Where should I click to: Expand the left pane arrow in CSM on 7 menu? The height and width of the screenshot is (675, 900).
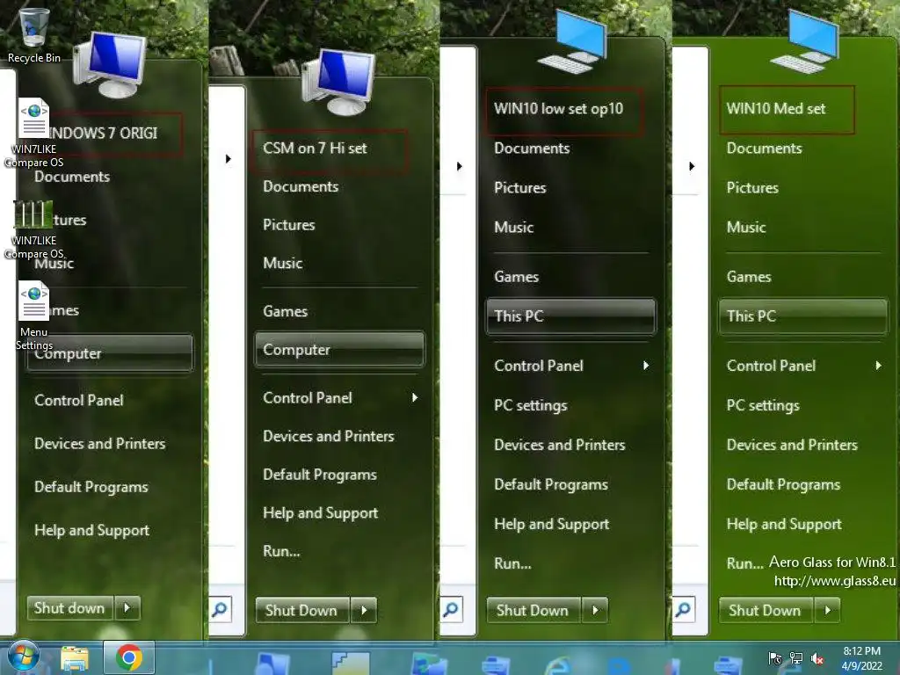(x=229, y=158)
